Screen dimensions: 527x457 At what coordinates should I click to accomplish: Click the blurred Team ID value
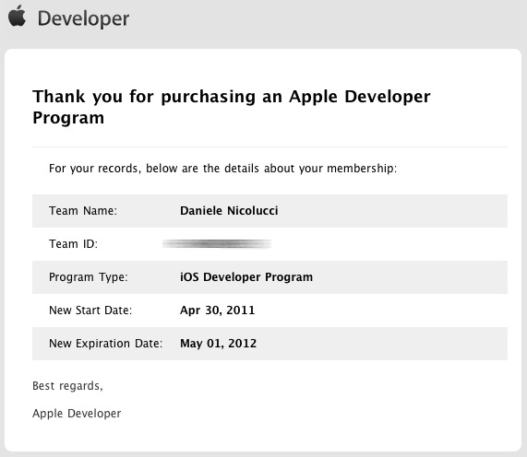click(217, 244)
